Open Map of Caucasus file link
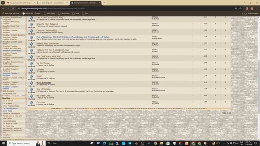The width and height of the screenshot is (260, 146). (x=73, y=37)
